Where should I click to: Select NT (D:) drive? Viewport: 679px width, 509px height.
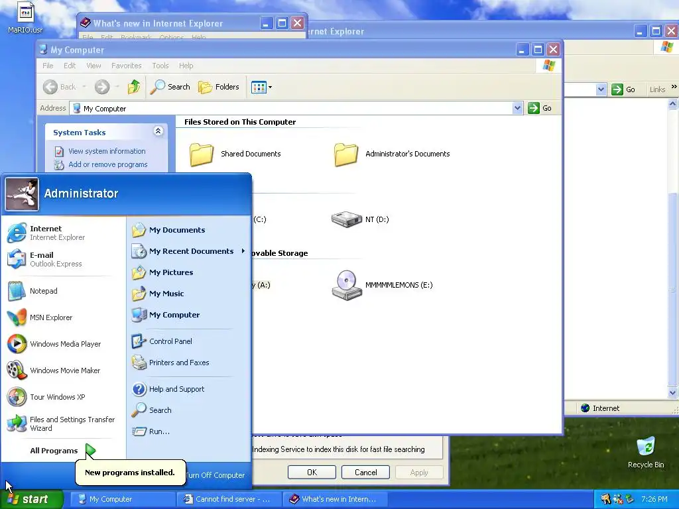pos(360,219)
